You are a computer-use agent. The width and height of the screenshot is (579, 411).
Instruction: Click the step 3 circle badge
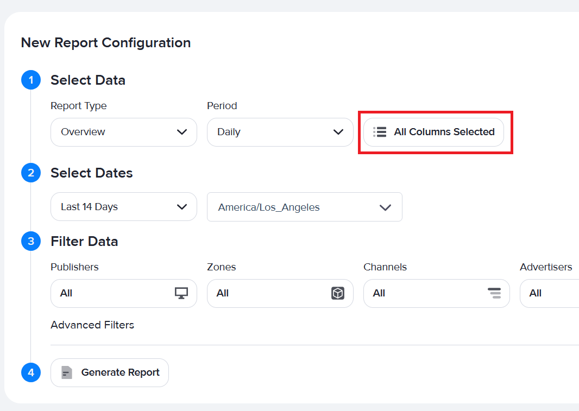pyautogui.click(x=31, y=242)
